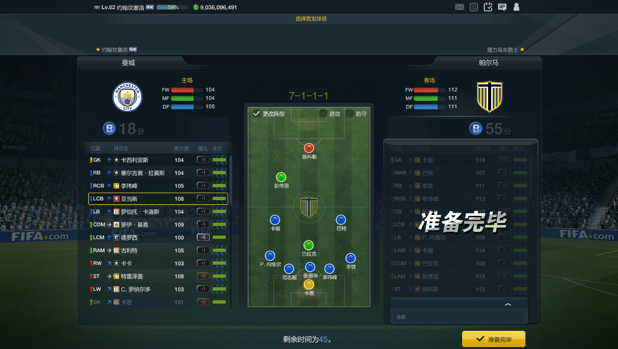
Task: Enable the 防守 checkbox
Action: click(349, 114)
